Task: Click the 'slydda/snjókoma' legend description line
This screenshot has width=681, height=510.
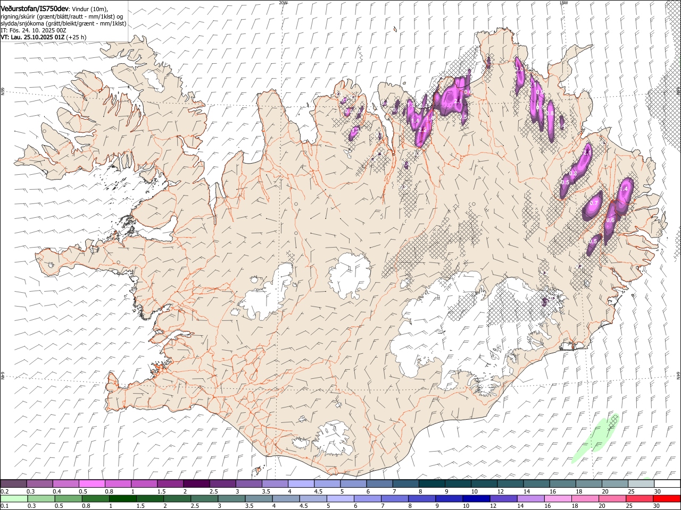Action: (63, 23)
